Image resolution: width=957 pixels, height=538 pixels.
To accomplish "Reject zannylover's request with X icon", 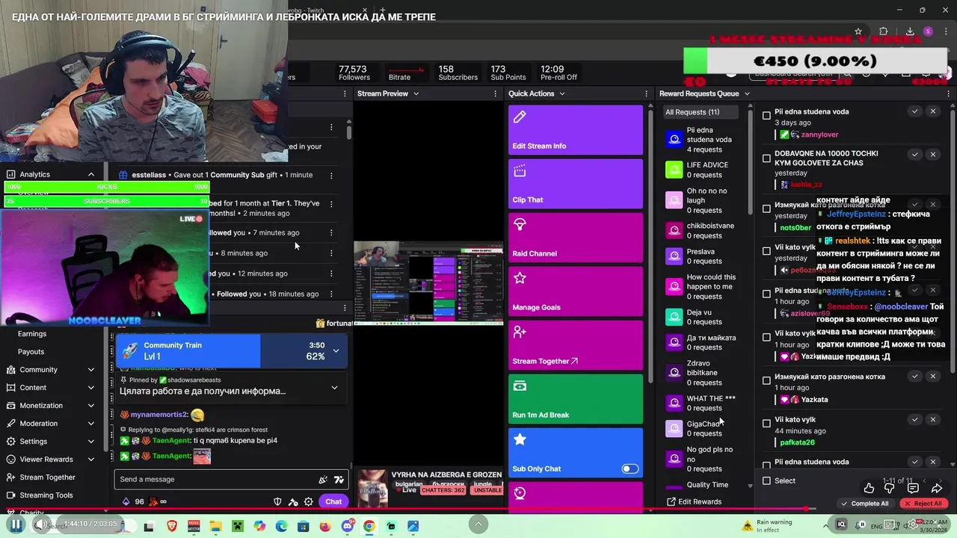I will tap(932, 111).
